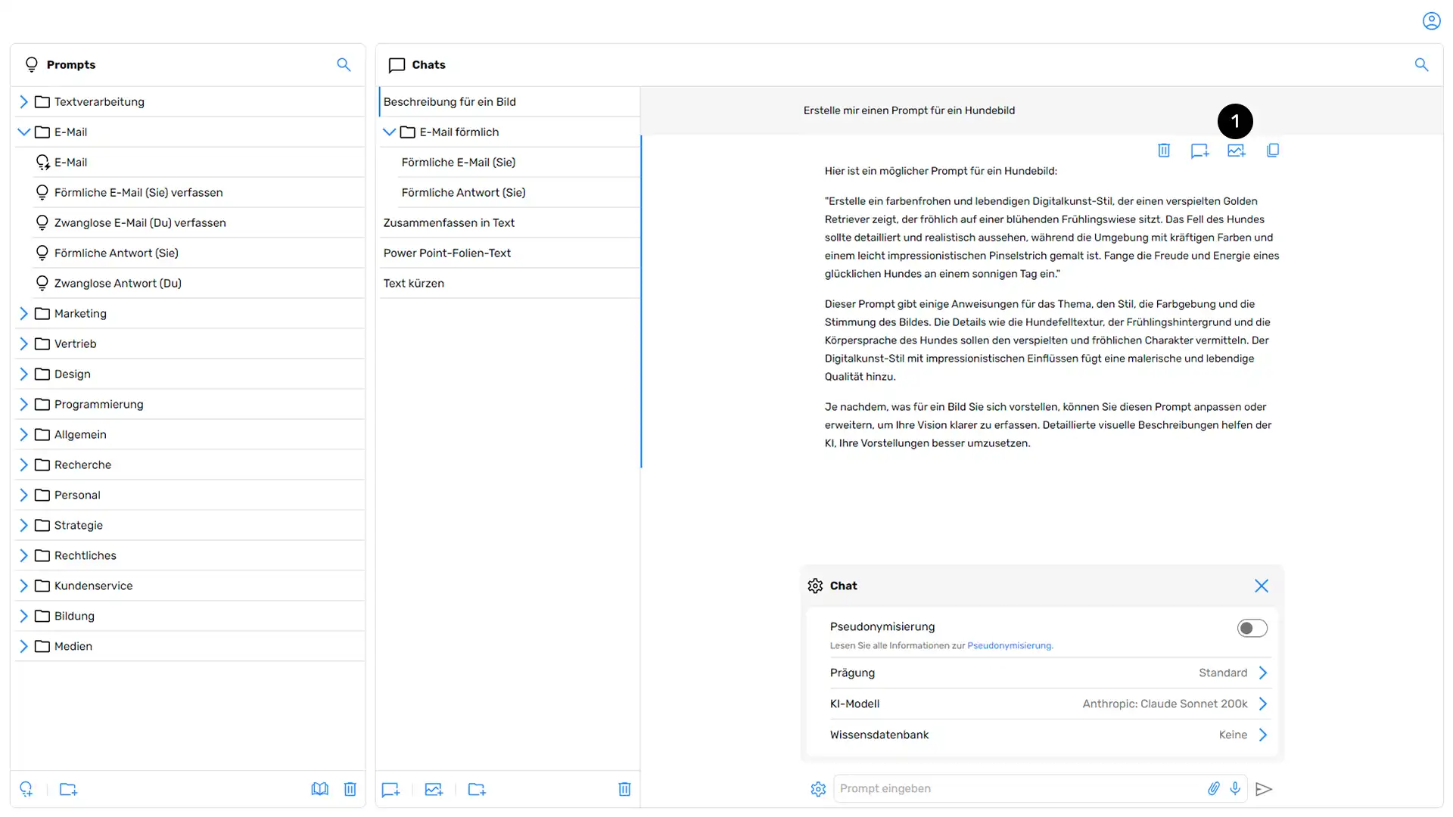Expand the Textverarbeitung folder

22,101
